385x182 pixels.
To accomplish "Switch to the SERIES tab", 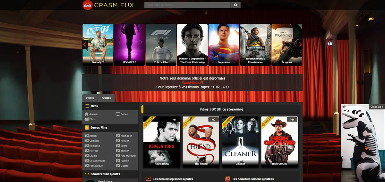I will (107, 98).
